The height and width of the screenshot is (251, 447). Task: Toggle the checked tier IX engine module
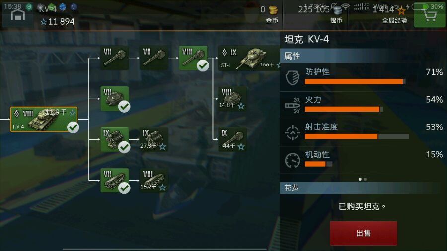[x=115, y=139]
